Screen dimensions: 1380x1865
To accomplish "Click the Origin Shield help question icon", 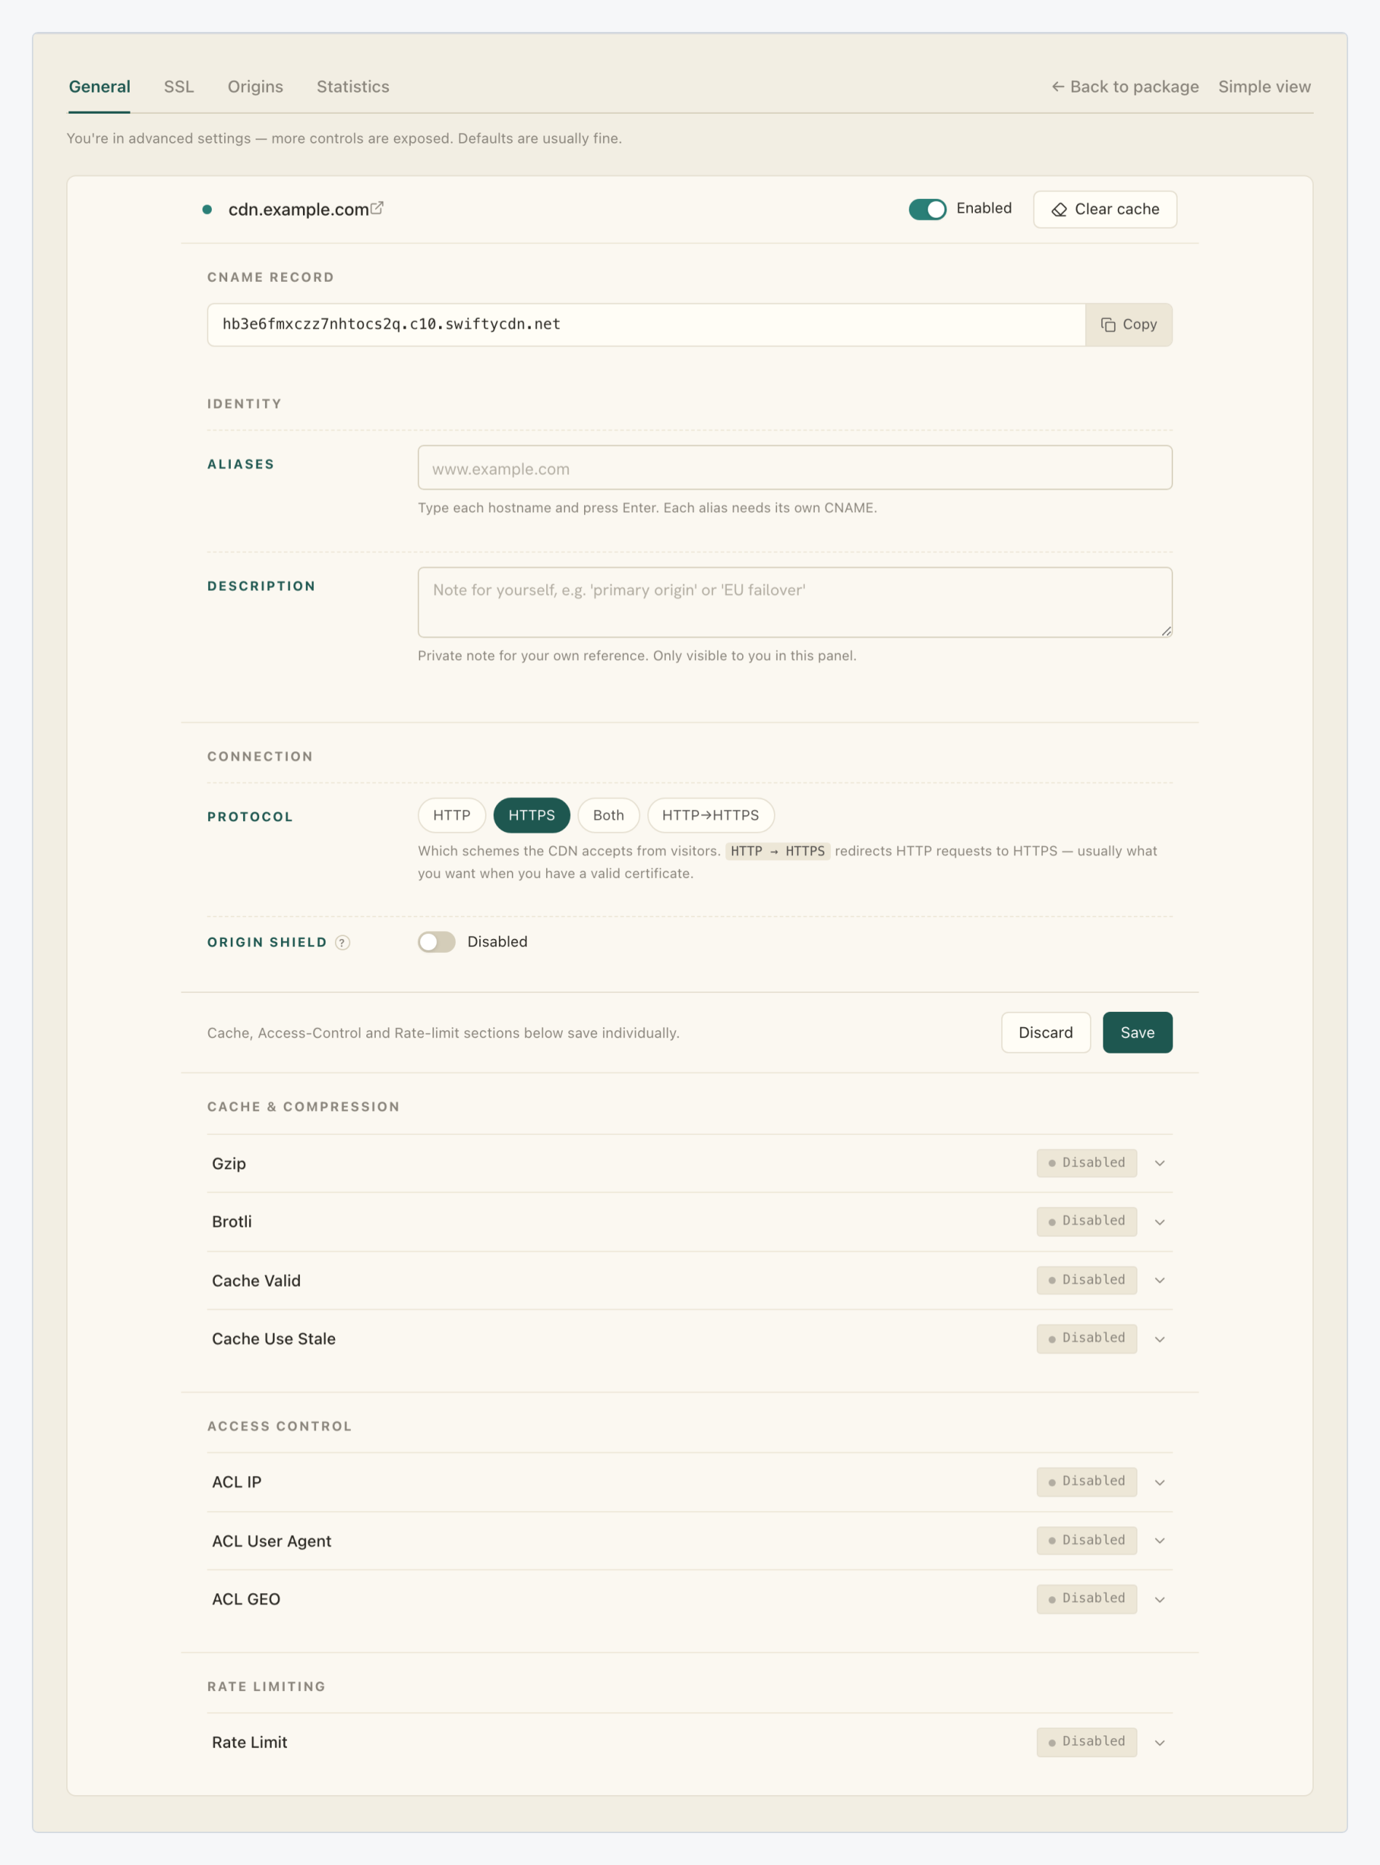I will [x=342, y=943].
